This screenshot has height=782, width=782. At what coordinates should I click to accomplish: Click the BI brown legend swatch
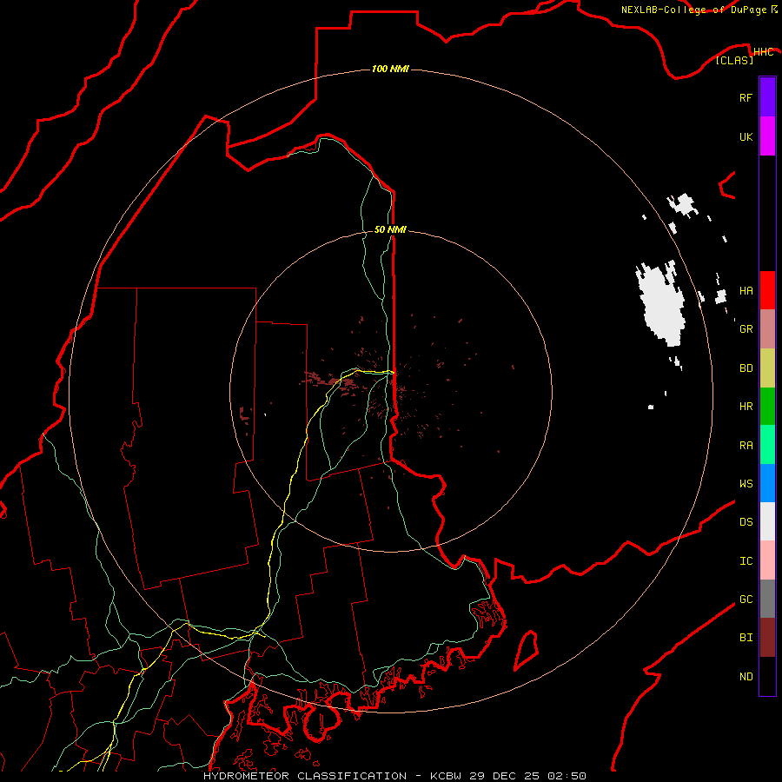(x=767, y=638)
